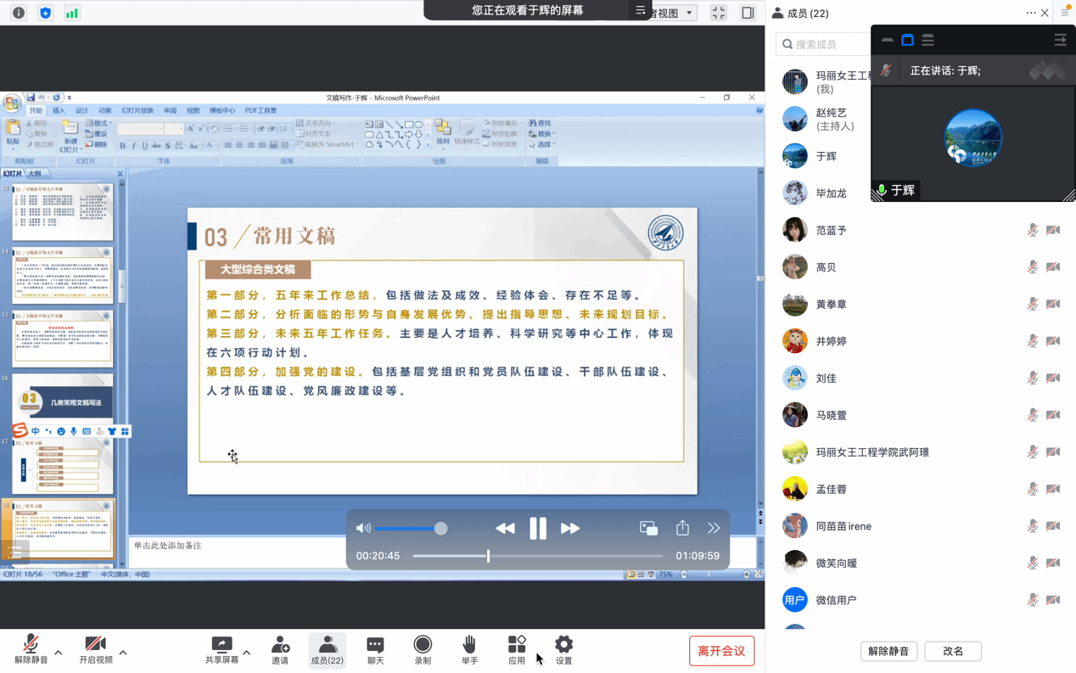Expand audio options arrow beside 解除静音
Viewport: 1076px width, 673px height.
click(x=59, y=653)
